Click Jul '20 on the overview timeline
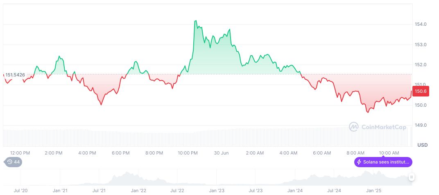This screenshot has width=439, height=195. [x=20, y=191]
